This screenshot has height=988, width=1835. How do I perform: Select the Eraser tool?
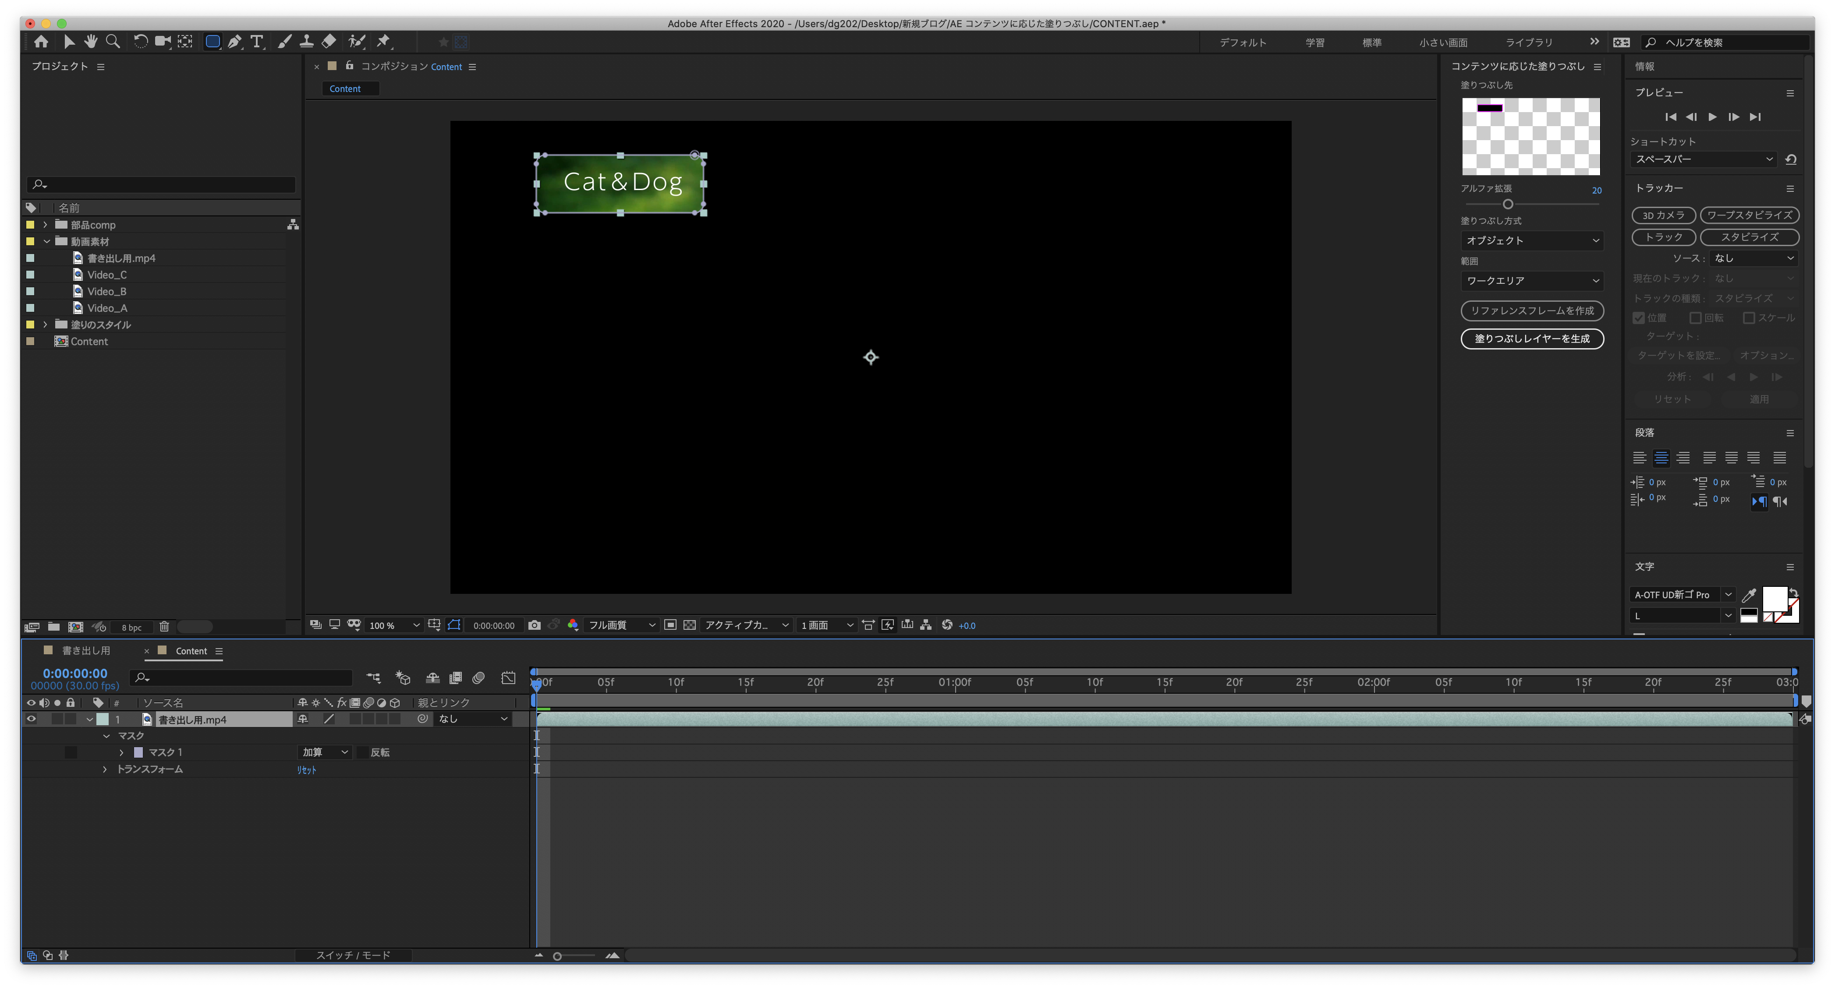coord(328,41)
